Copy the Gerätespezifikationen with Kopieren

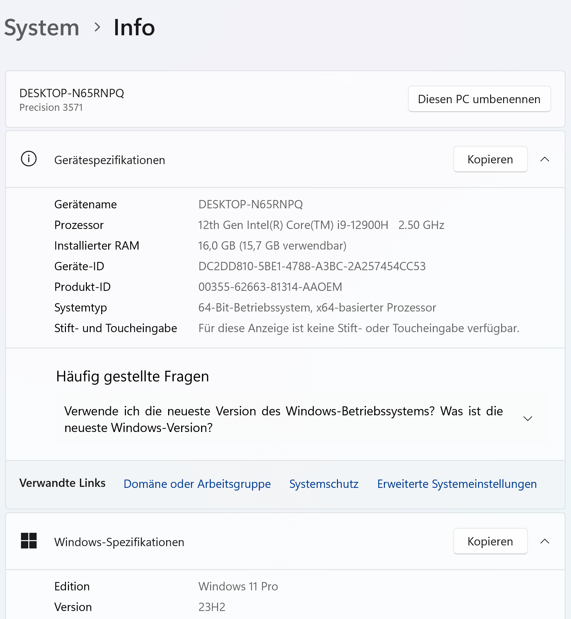point(490,159)
